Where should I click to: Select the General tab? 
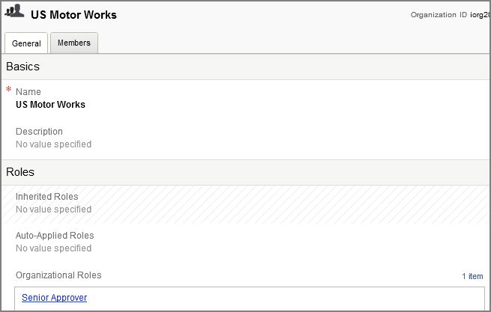(x=26, y=43)
